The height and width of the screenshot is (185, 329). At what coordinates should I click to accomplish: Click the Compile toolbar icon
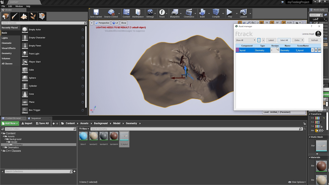216,13
